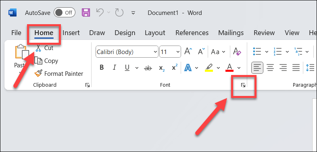Viewport: 317px width, 152px height.
Task: Open the highlight color dropdown arrow
Action: tap(218, 68)
